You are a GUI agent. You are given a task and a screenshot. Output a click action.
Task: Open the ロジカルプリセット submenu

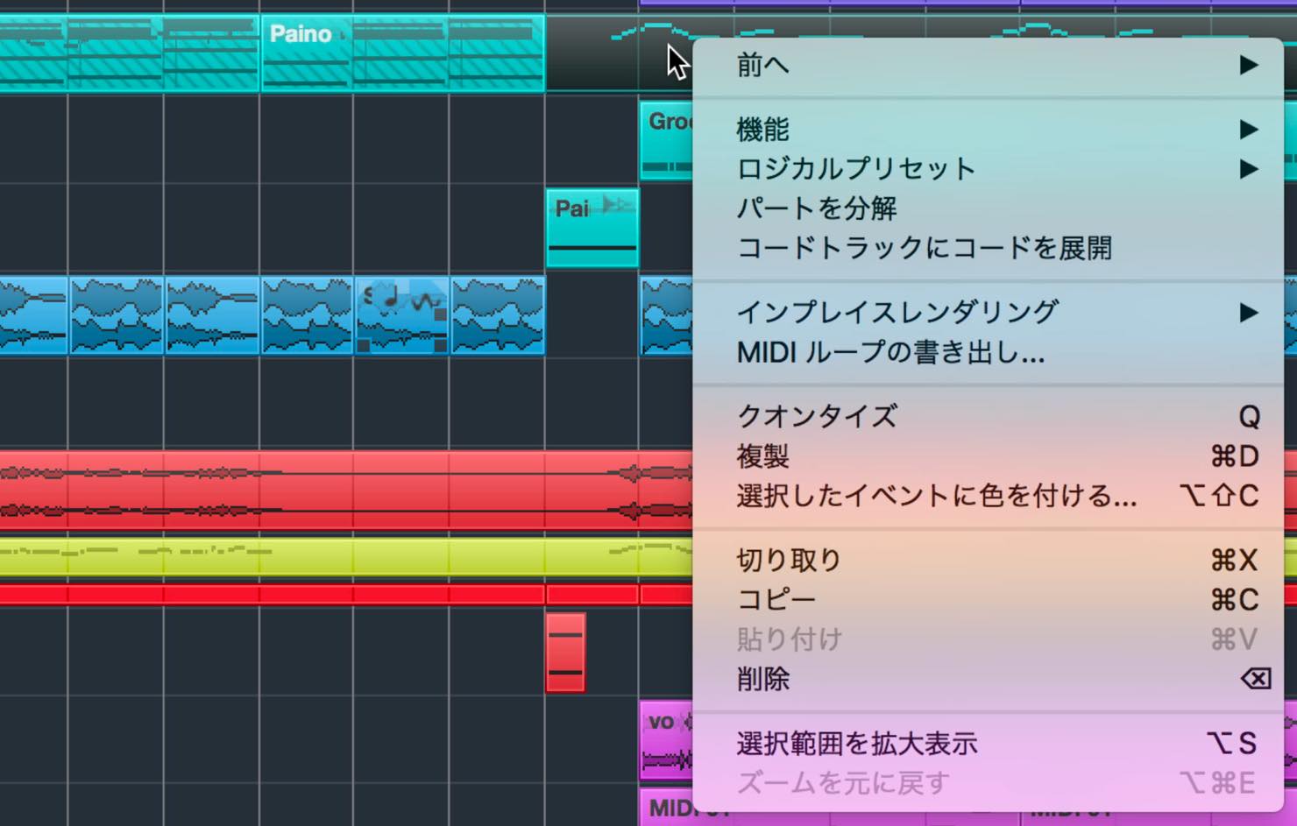pyautogui.click(x=988, y=169)
